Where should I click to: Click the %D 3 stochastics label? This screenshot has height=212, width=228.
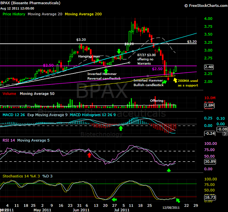(47, 176)
